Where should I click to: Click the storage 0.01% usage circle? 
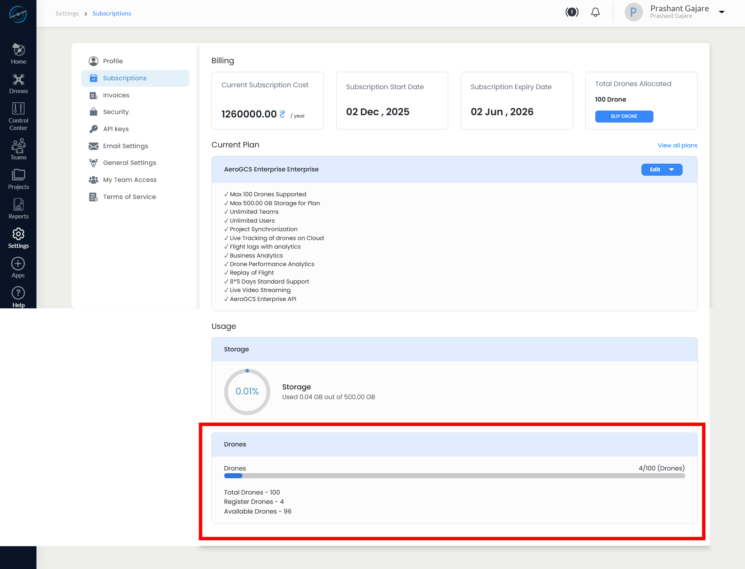[x=247, y=391]
